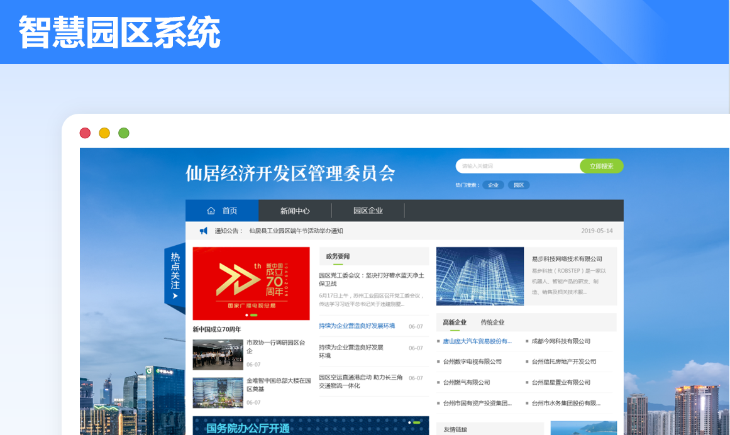Screen dimensions: 730x435
Task: Open 易步科技网络技术有限公司 company title
Action: pos(567,259)
